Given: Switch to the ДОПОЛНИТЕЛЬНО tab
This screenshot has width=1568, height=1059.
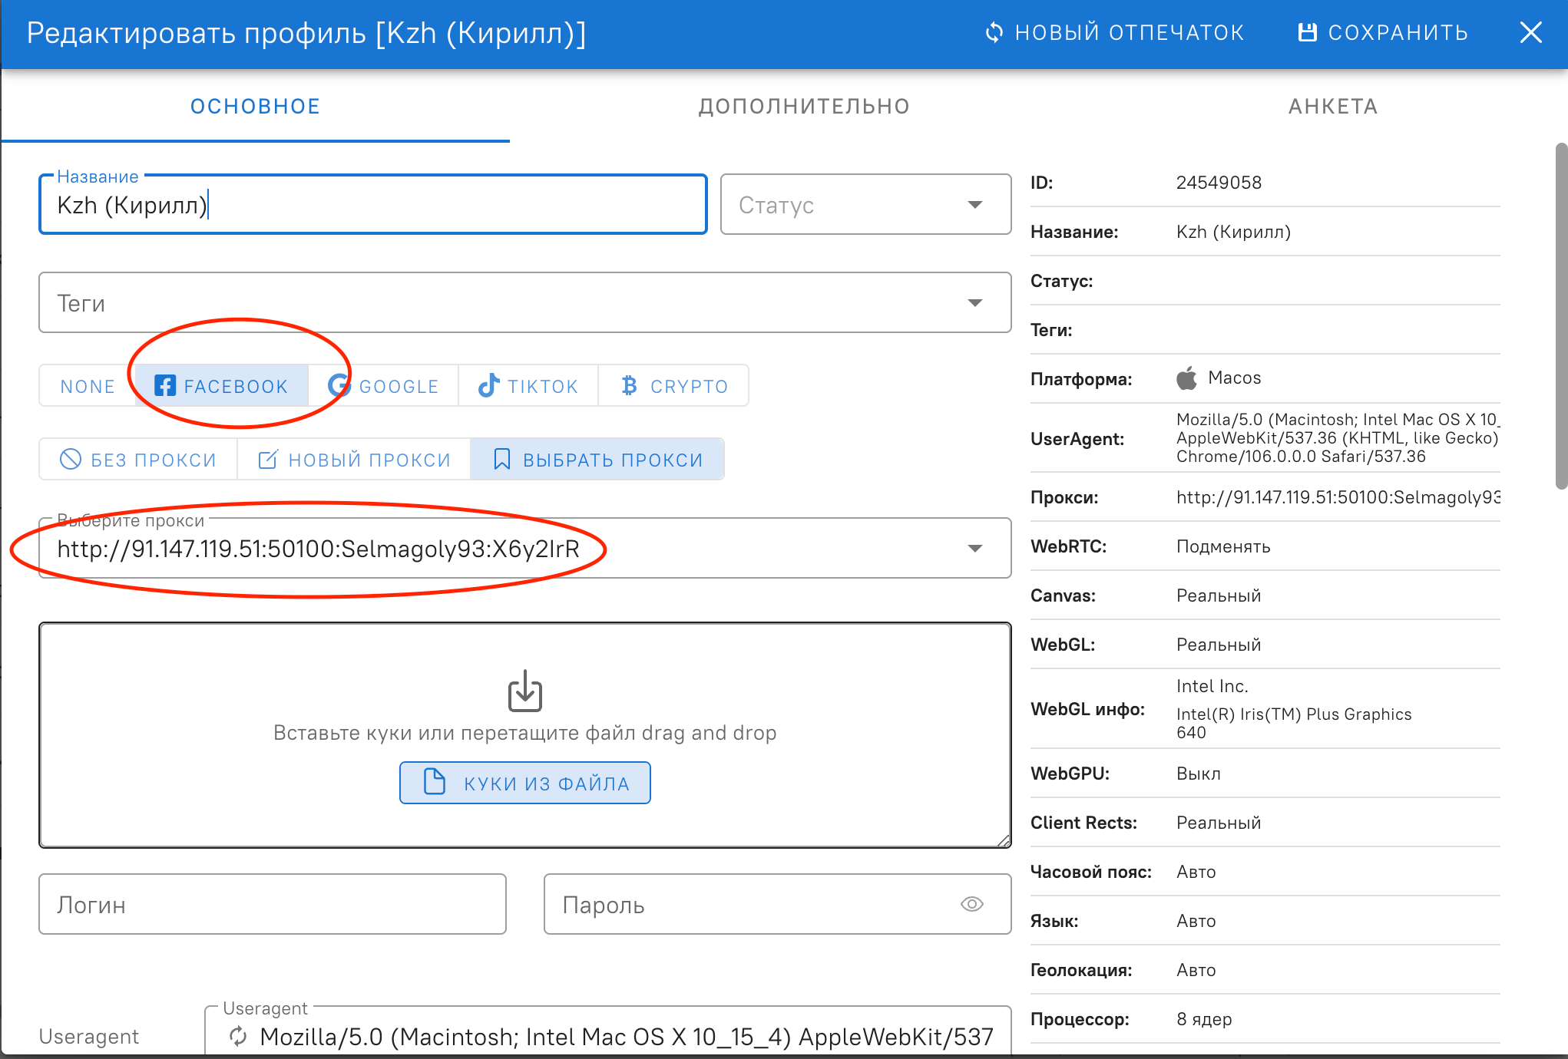Looking at the screenshot, I should [x=804, y=106].
